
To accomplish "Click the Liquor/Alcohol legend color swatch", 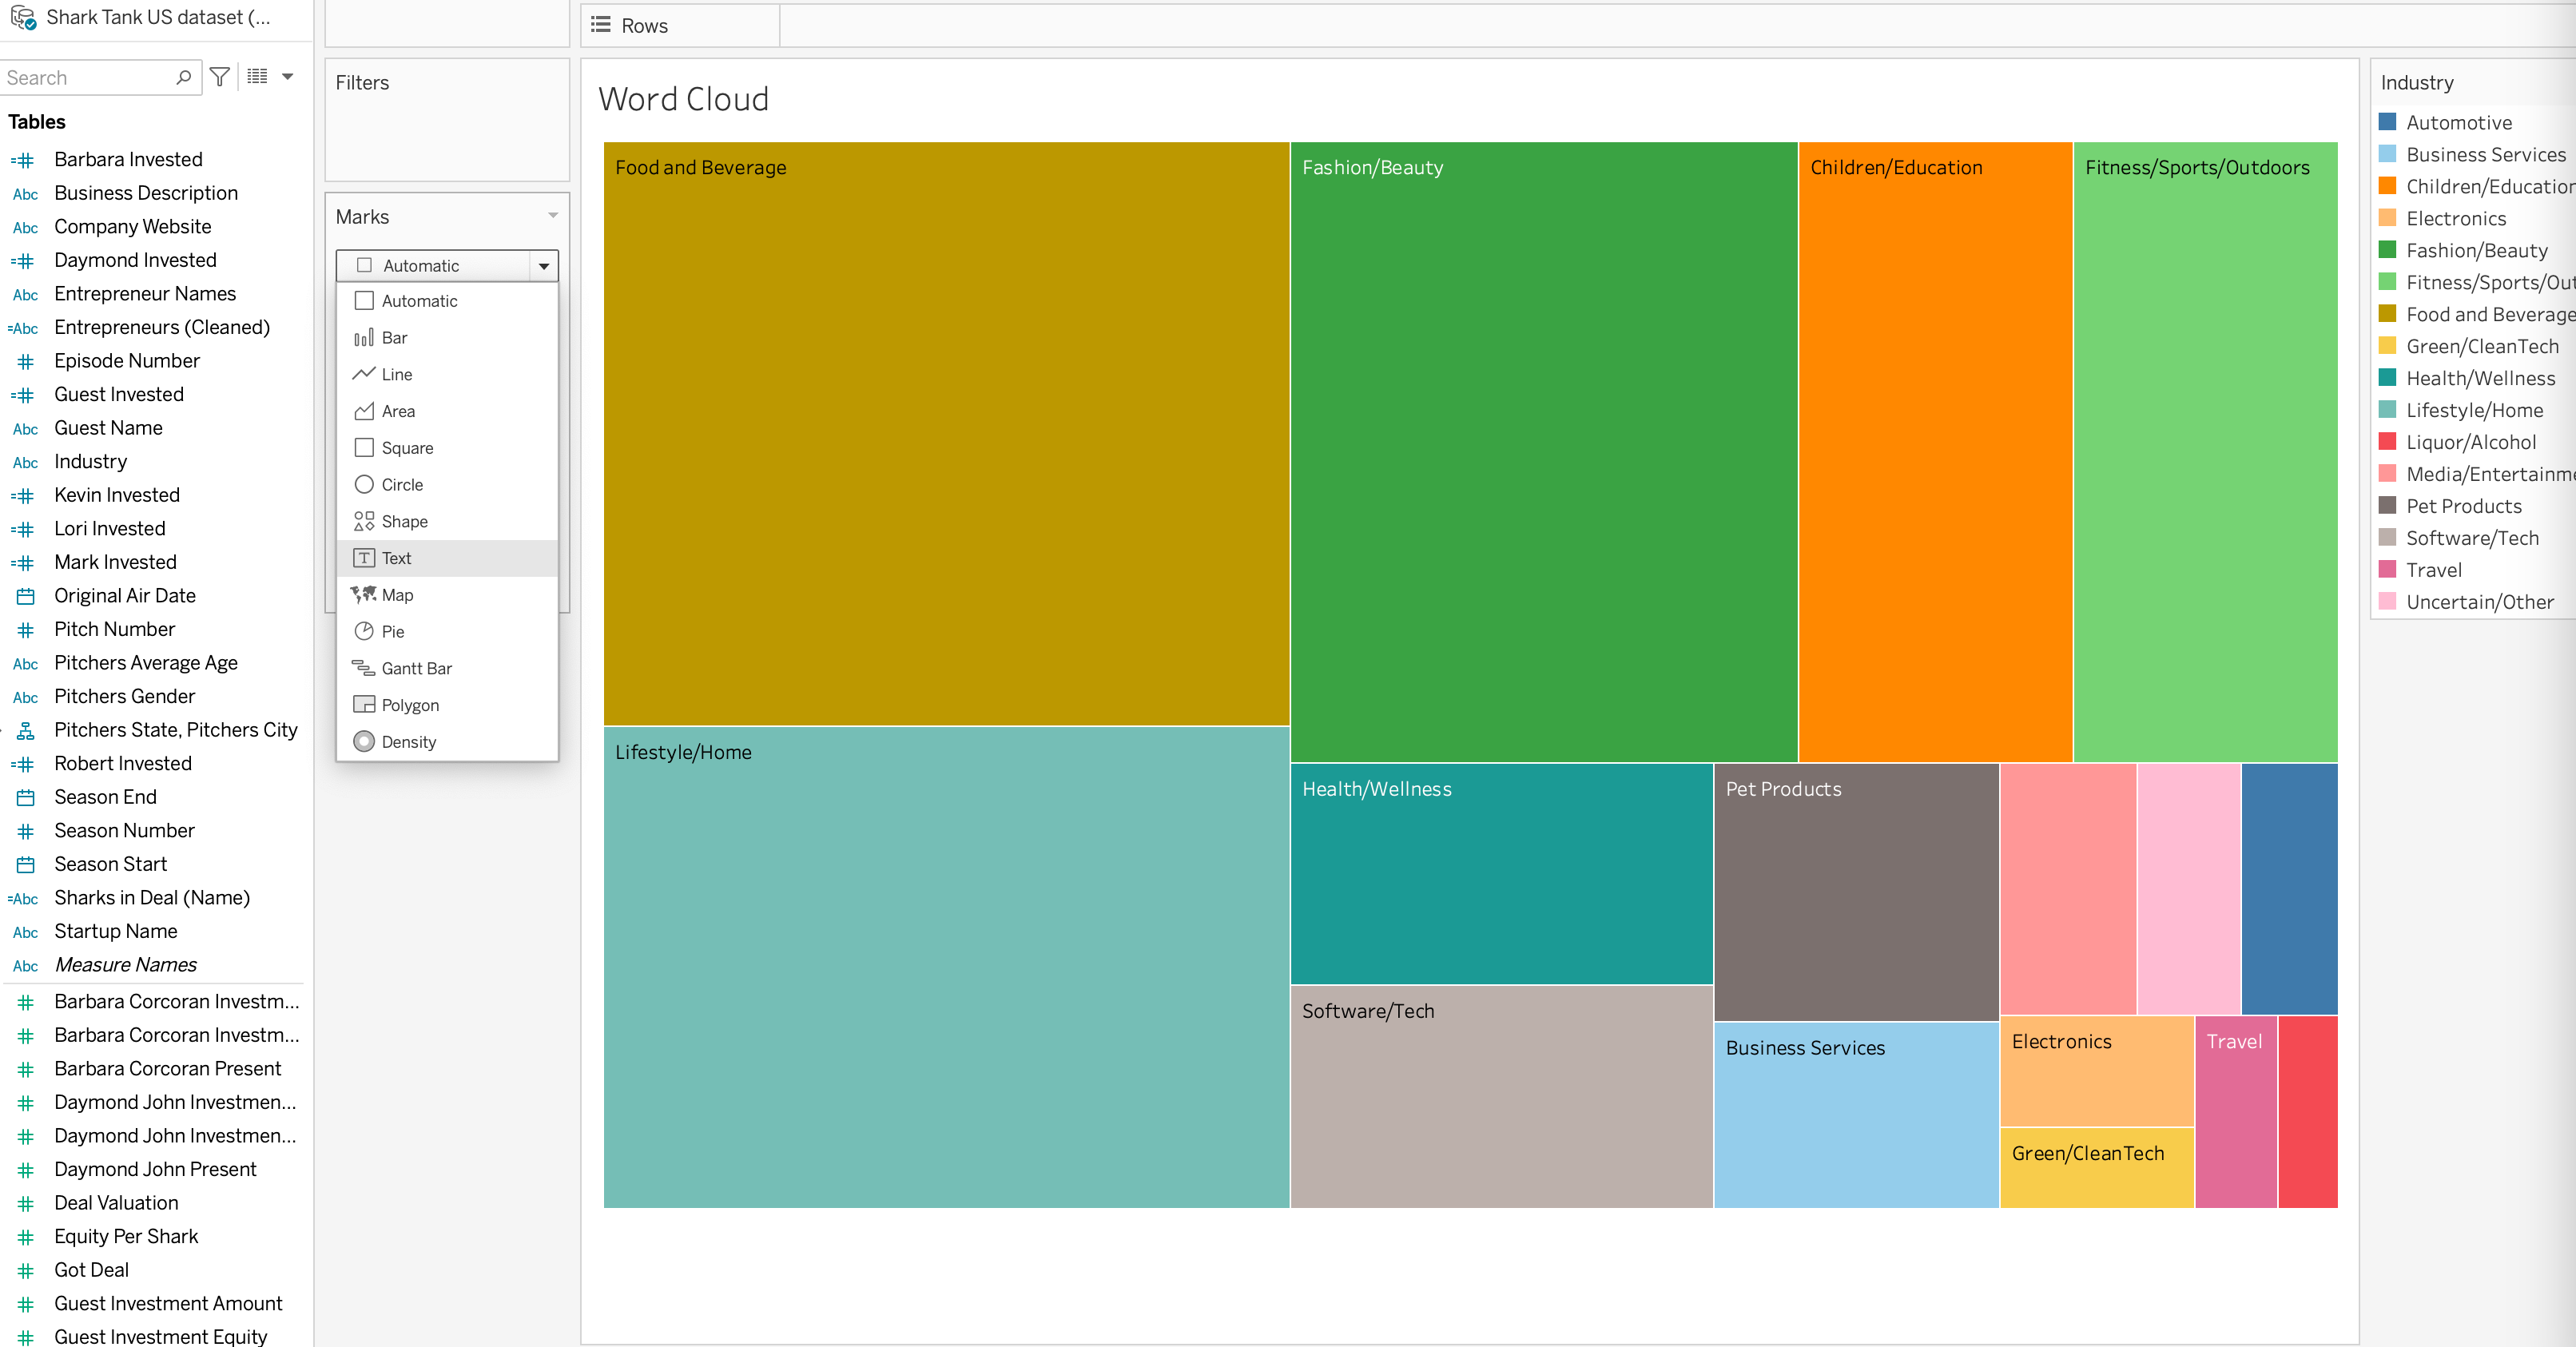I will 2387,442.
